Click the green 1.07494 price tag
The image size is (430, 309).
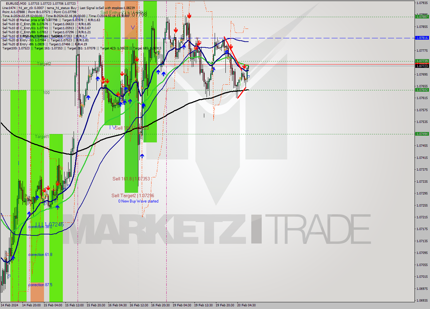pos(422,134)
